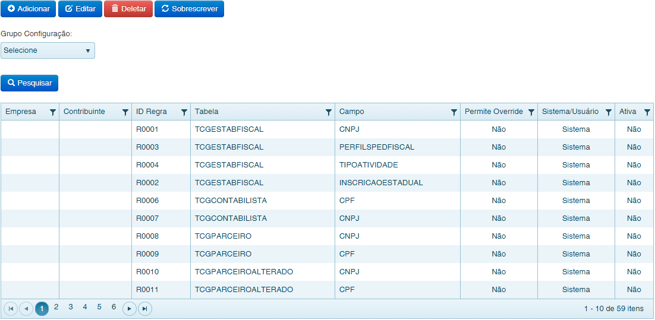The height and width of the screenshot is (320, 655).
Task: Go to page 2 in pager
Action: pos(56,307)
